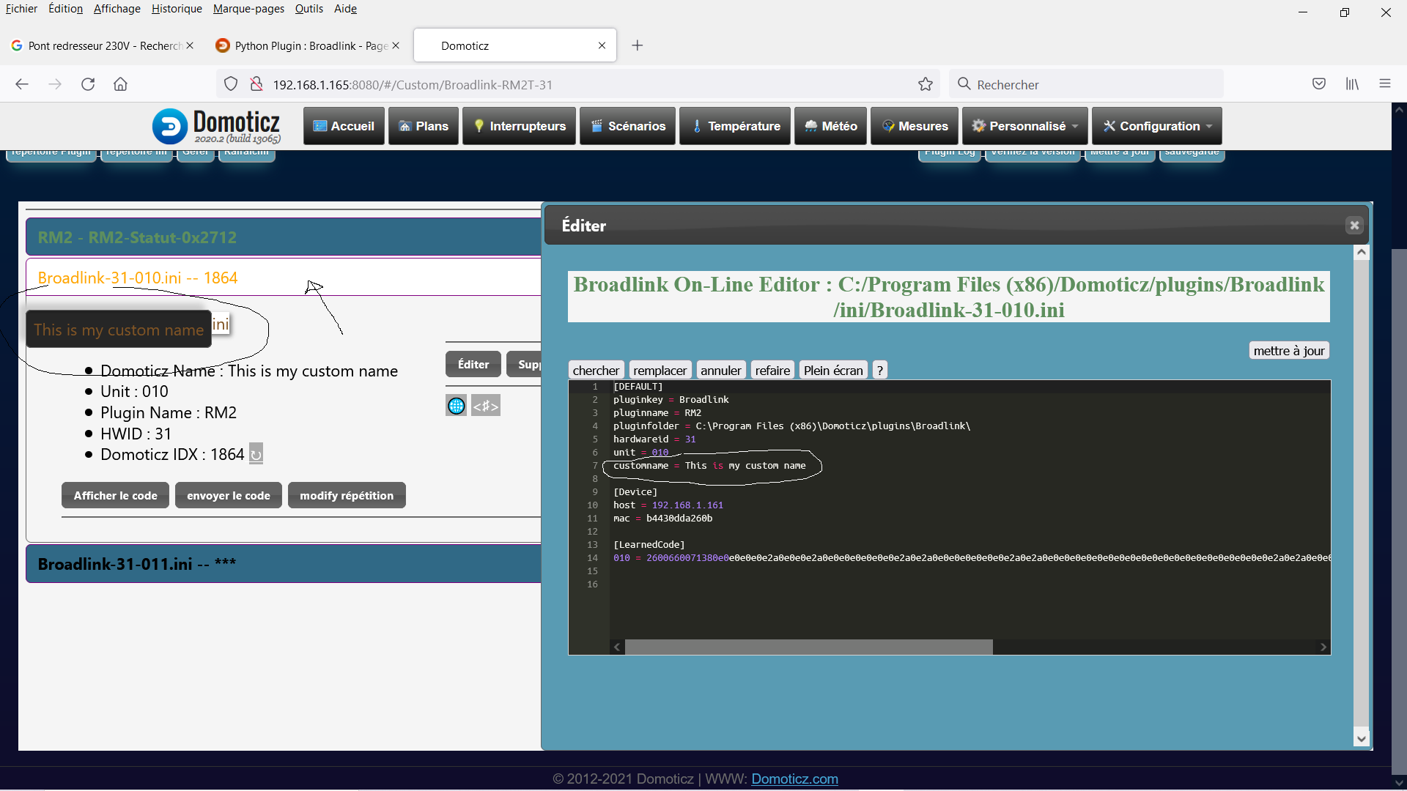Image resolution: width=1407 pixels, height=791 pixels.
Task: Close the Pont redresseur 230V tab
Action: (x=190, y=45)
